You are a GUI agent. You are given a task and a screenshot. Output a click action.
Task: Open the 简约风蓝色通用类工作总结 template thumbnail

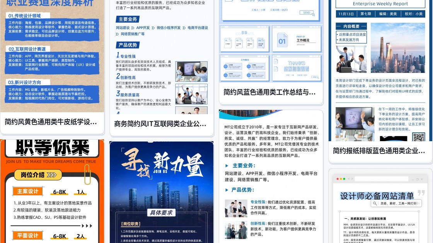tap(271, 41)
